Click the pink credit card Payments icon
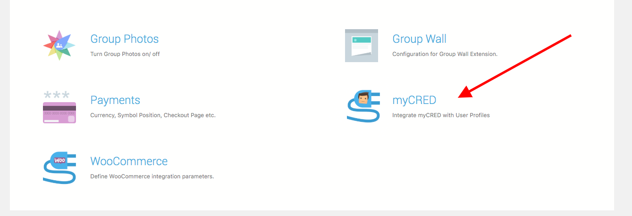The height and width of the screenshot is (216, 632). click(59, 112)
